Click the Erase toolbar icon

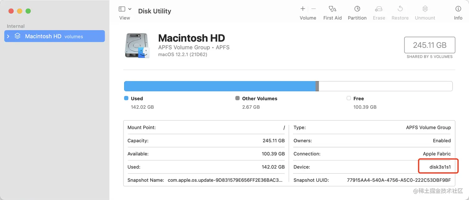[x=379, y=9]
